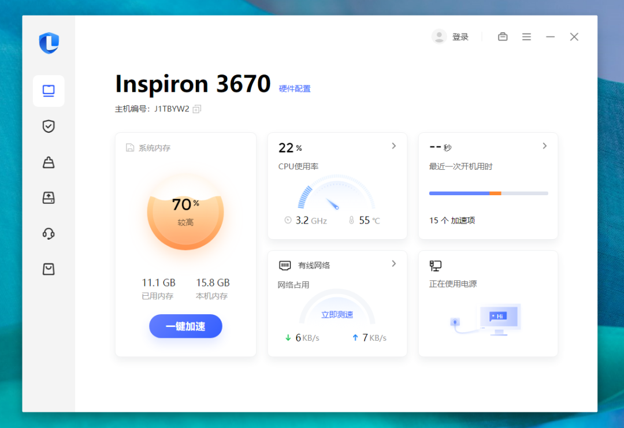The width and height of the screenshot is (624, 428).
Task: Expand the boot time card arrow
Action: click(x=544, y=146)
